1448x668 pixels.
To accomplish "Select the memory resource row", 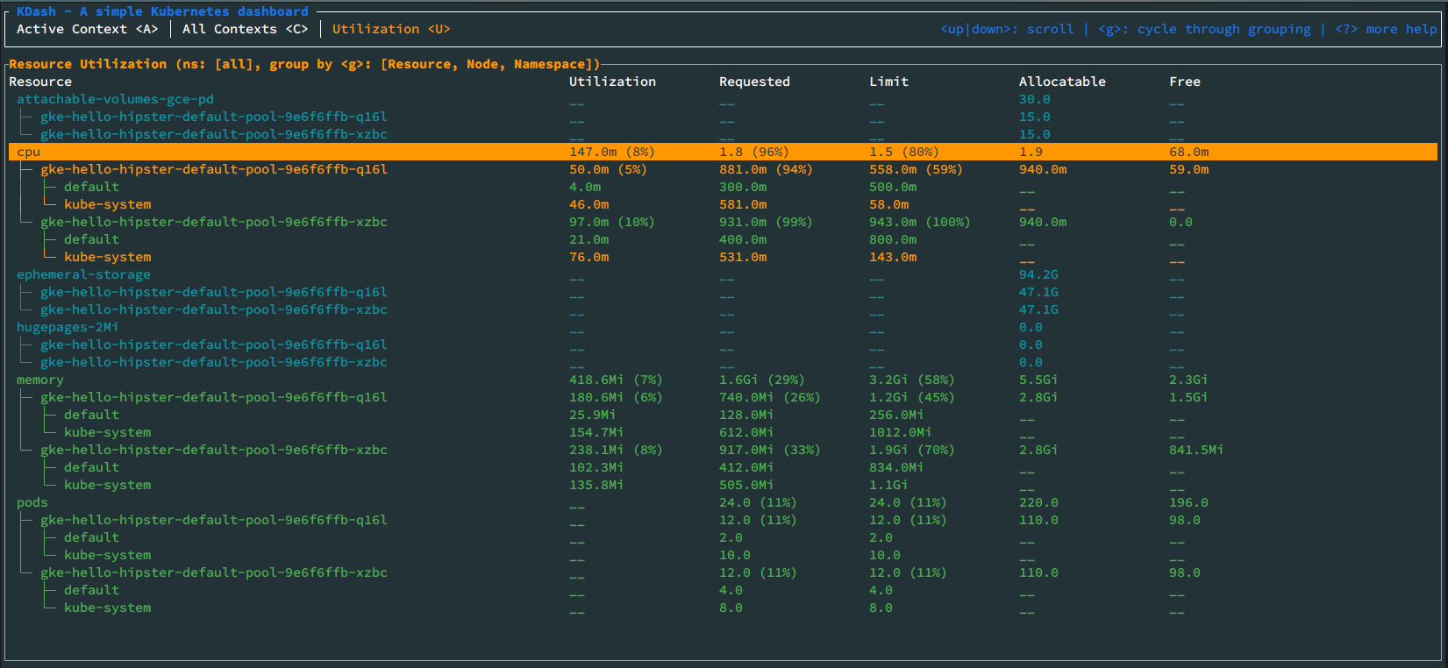I will [723, 380].
